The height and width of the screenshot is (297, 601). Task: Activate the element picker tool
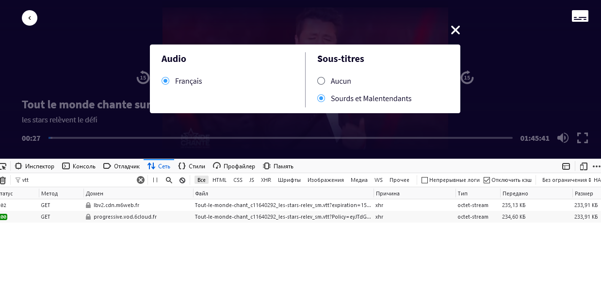pyautogui.click(x=3, y=166)
